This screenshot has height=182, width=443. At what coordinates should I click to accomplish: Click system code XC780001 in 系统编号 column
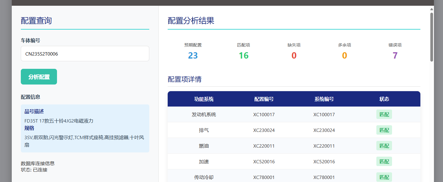[x=324, y=177]
